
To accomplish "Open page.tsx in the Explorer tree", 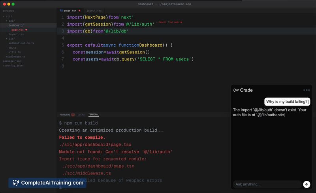I will (x=17, y=30).
